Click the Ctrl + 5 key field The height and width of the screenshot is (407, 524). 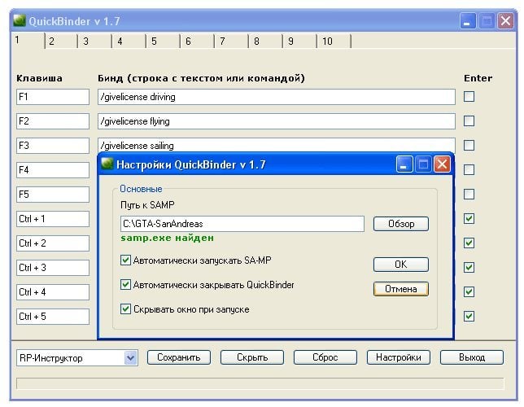53,317
